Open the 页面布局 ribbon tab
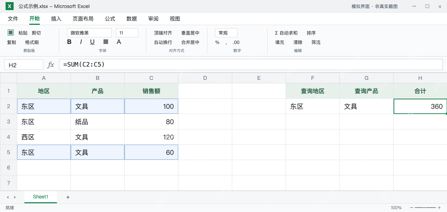Screen dimensions: 447x212 tap(83, 19)
